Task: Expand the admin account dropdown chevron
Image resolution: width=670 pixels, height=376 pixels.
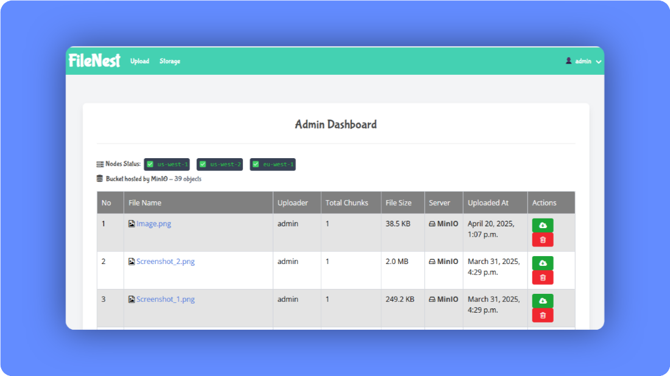Action: click(x=599, y=61)
